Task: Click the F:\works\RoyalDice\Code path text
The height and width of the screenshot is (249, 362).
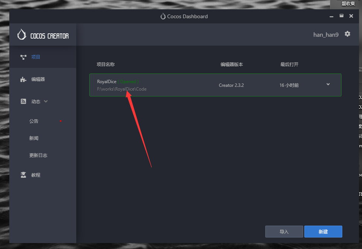Action: point(122,89)
